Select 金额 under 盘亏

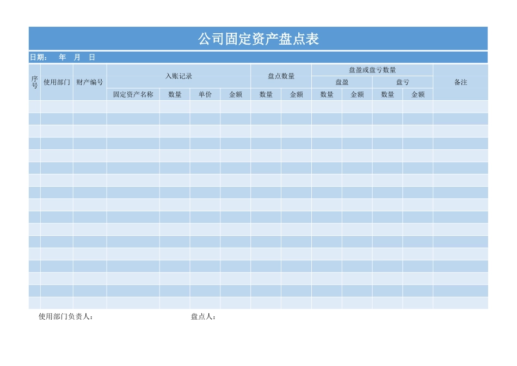(418, 94)
